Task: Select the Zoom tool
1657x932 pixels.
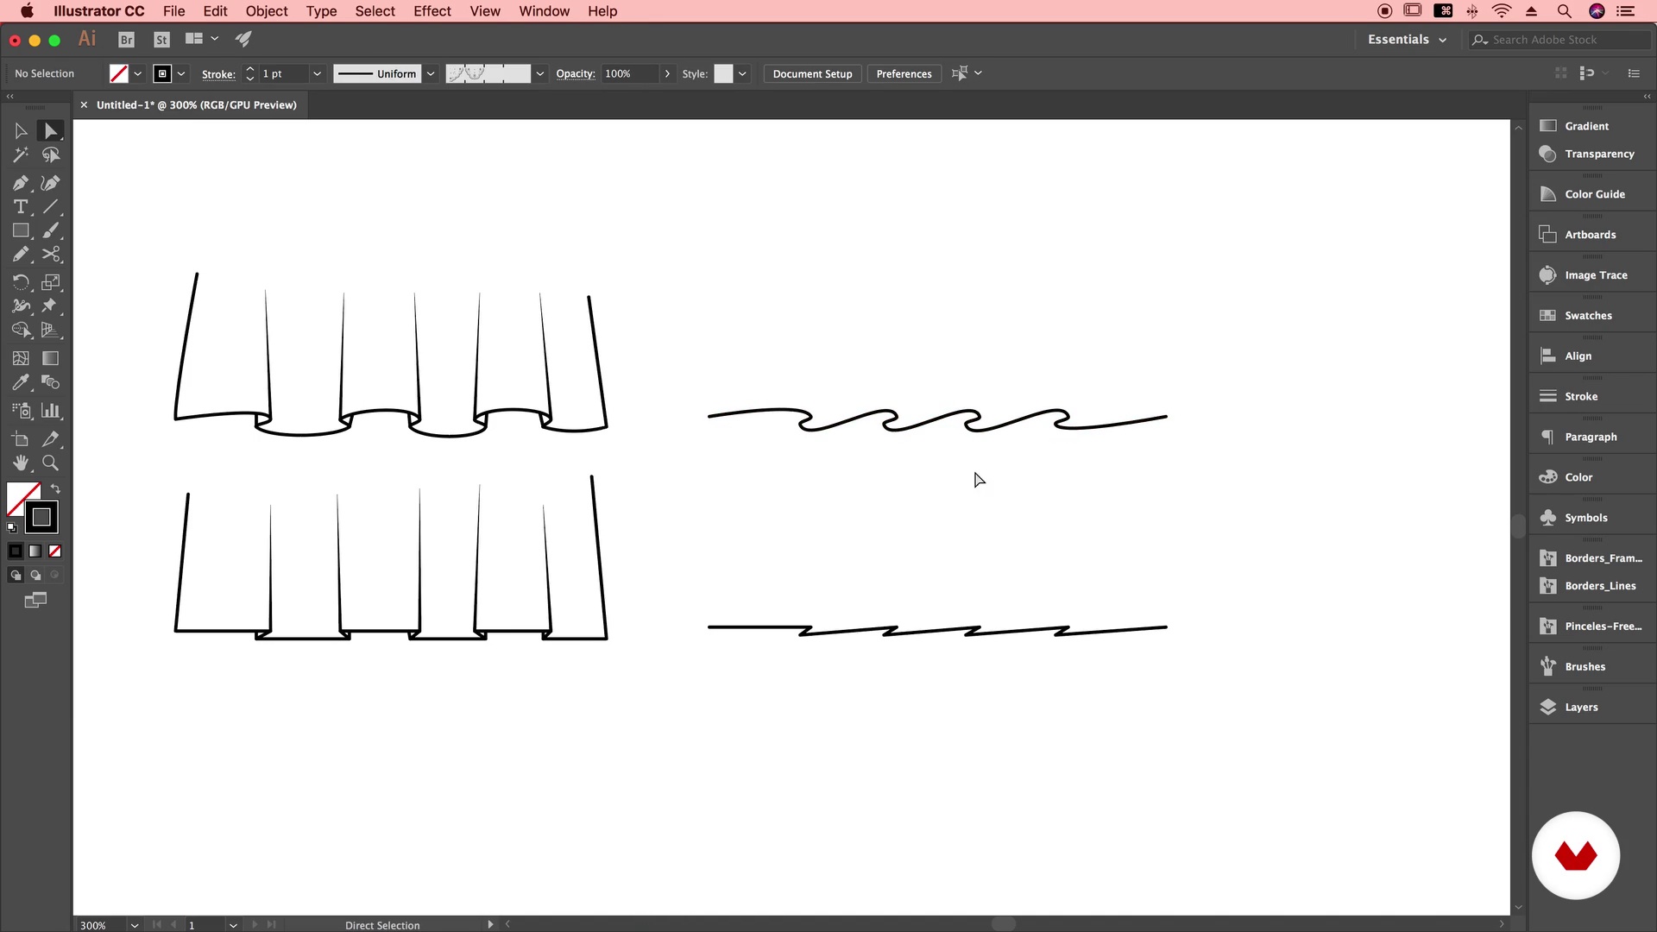Action: pos(51,463)
